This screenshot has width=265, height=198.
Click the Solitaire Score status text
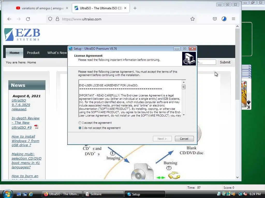(229, 188)
